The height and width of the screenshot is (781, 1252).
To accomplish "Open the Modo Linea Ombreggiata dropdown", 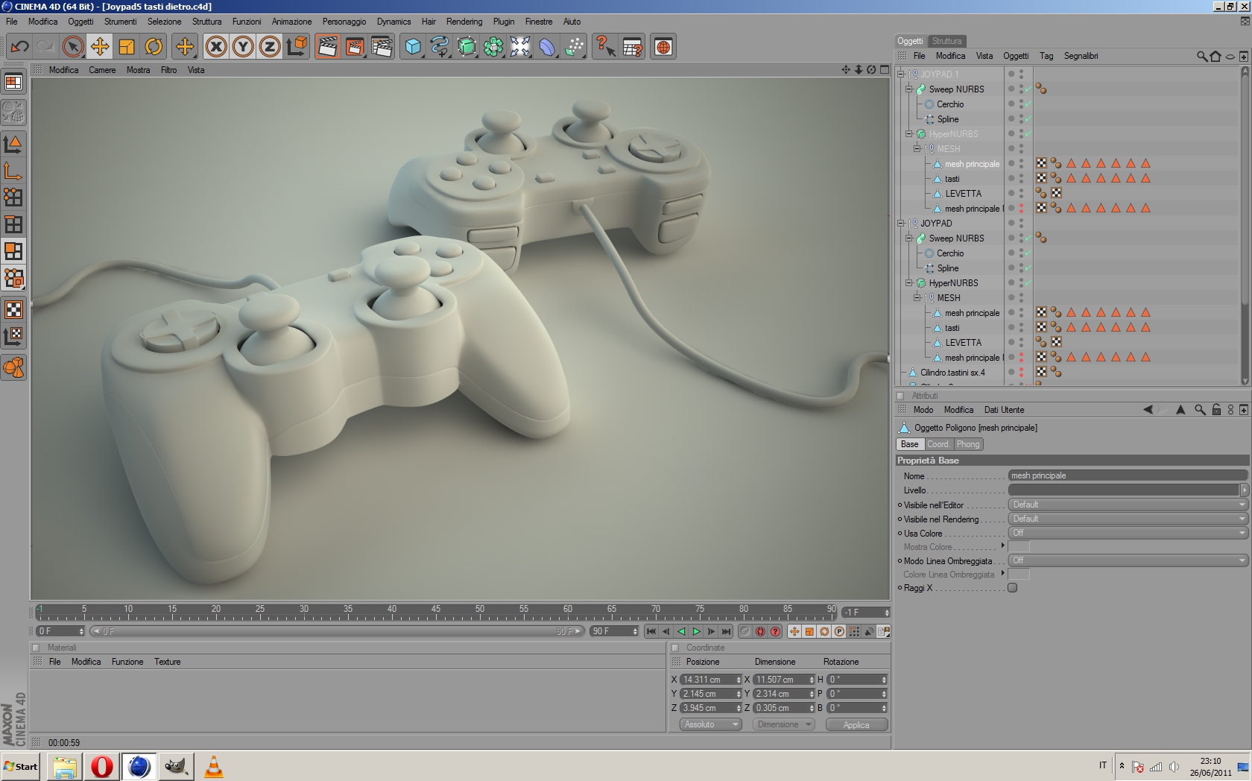I will click(1128, 560).
